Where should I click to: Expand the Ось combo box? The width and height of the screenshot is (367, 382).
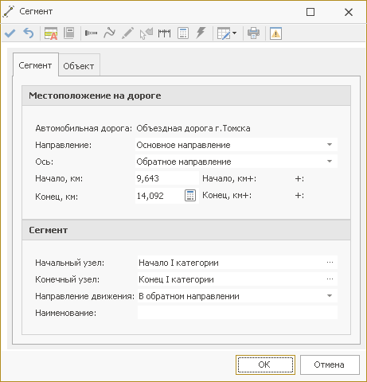point(330,162)
